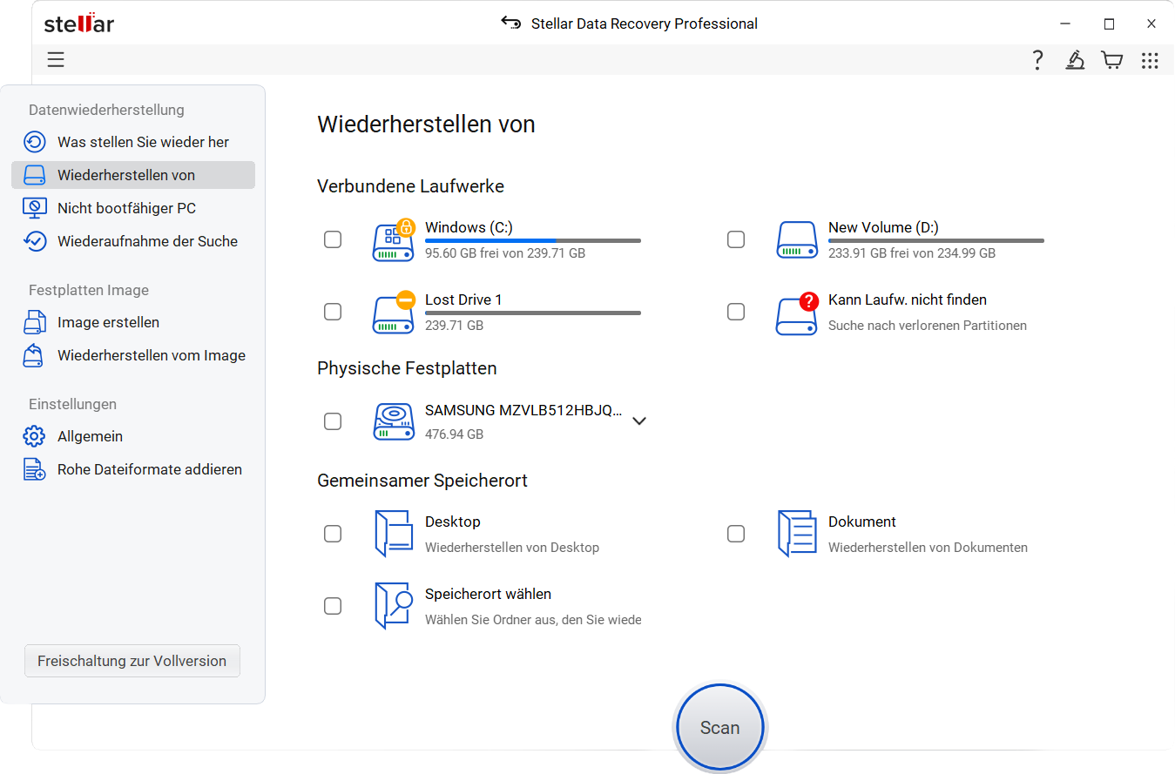Click the Speicherort wählen magnifier folder icon

tap(394, 606)
